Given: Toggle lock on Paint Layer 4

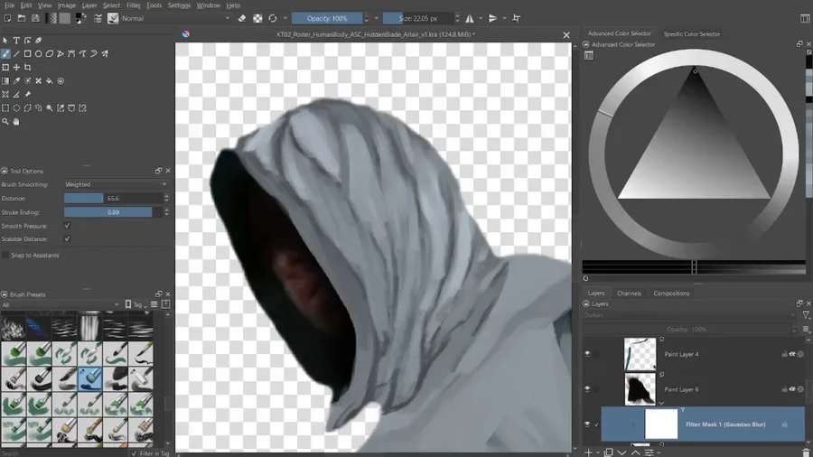Looking at the screenshot, I should [x=784, y=354].
